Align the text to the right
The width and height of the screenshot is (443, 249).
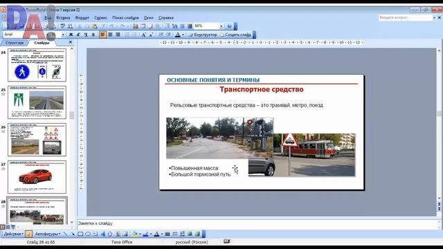[x=118, y=35]
